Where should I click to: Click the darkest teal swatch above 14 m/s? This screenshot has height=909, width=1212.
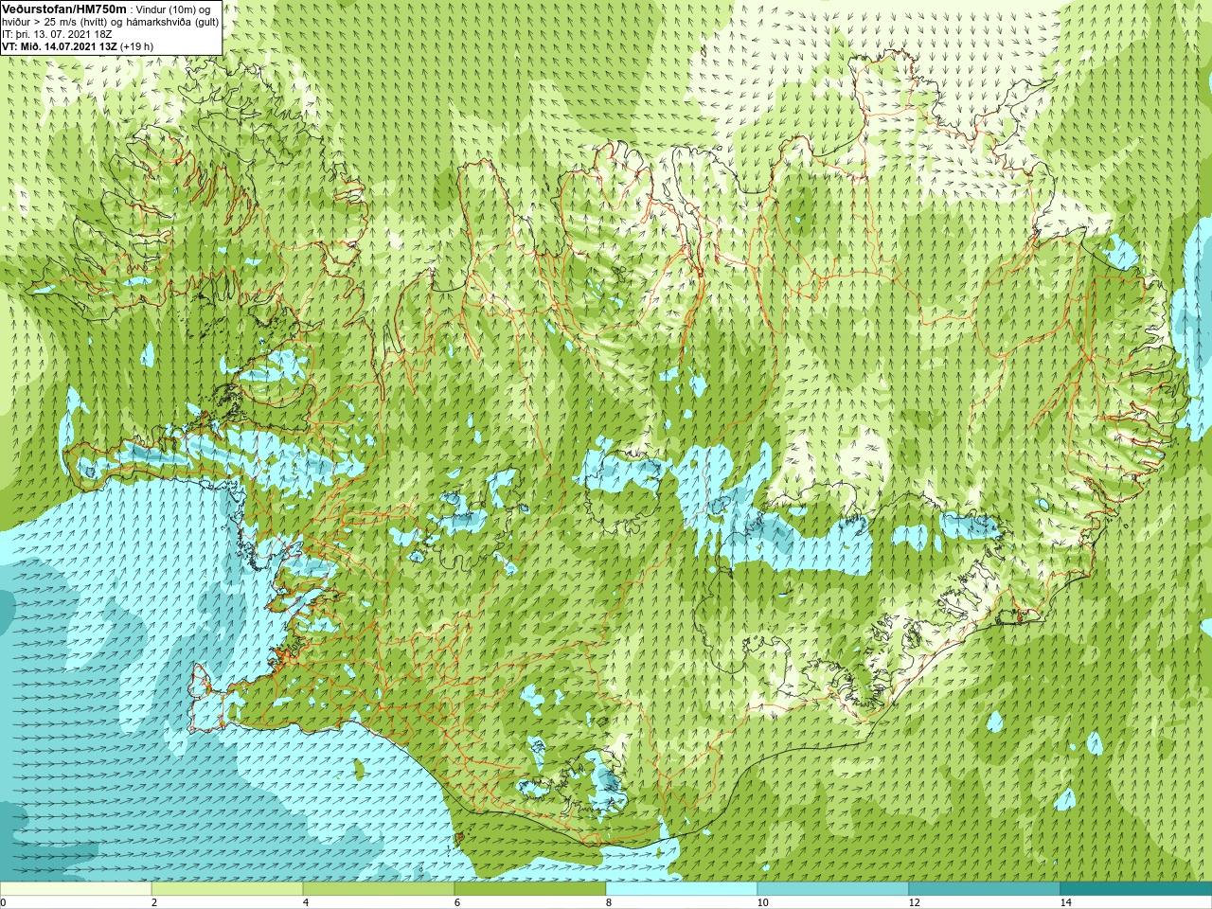pyautogui.click(x=1136, y=889)
